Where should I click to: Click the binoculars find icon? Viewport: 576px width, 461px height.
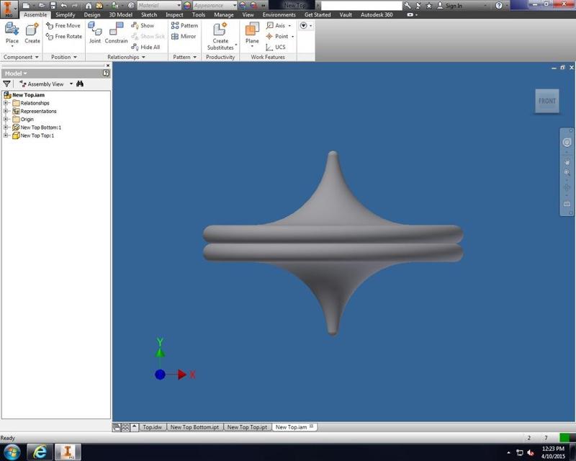(x=80, y=84)
